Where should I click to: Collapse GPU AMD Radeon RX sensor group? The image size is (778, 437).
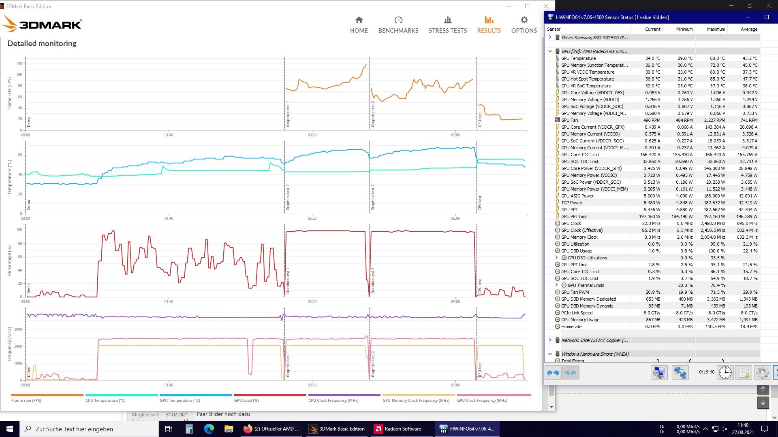pyautogui.click(x=550, y=51)
